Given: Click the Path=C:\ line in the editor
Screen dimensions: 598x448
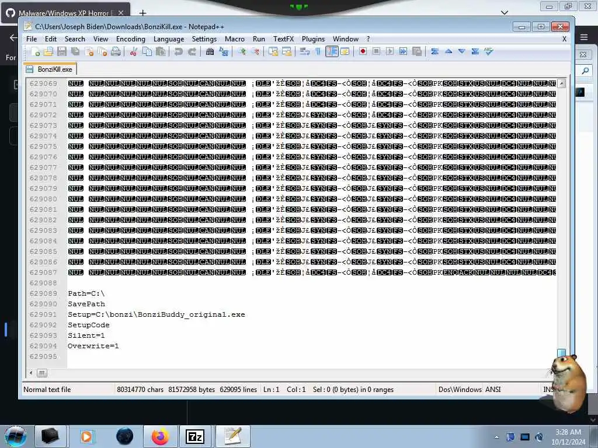Looking at the screenshot, I should tap(86, 293).
